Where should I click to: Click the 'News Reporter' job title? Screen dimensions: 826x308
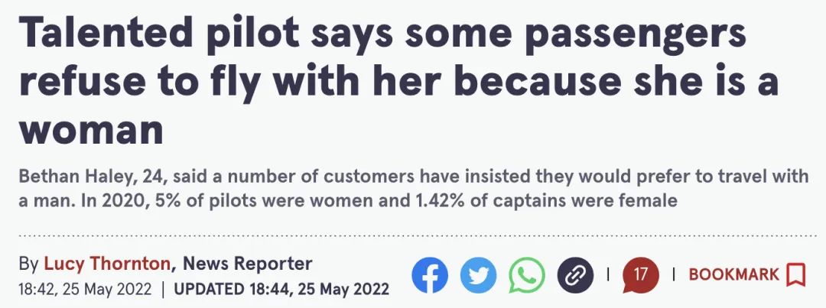[x=248, y=263]
